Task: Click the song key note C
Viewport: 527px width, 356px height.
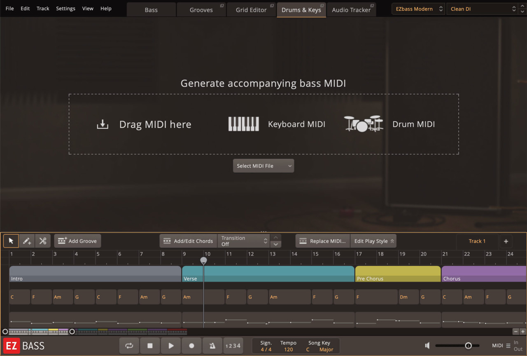Action: (x=308, y=349)
